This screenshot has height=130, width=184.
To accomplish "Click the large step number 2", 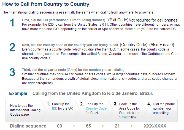I will tap(12, 47).
